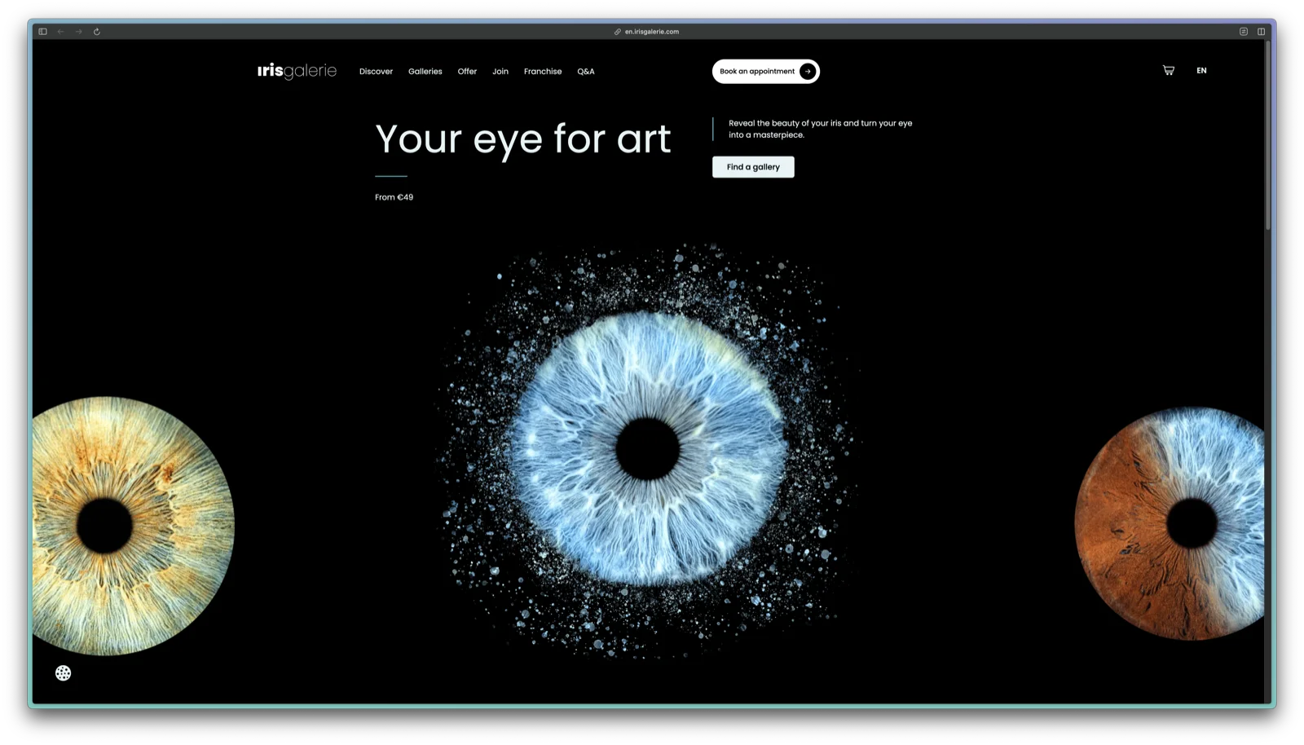Toggle the browser sidebar icon
The height and width of the screenshot is (745, 1304).
[42, 31]
